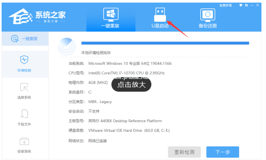This screenshot has height=160, width=266.
Task: Click the blue detection progress bar
Action: coord(165,43)
